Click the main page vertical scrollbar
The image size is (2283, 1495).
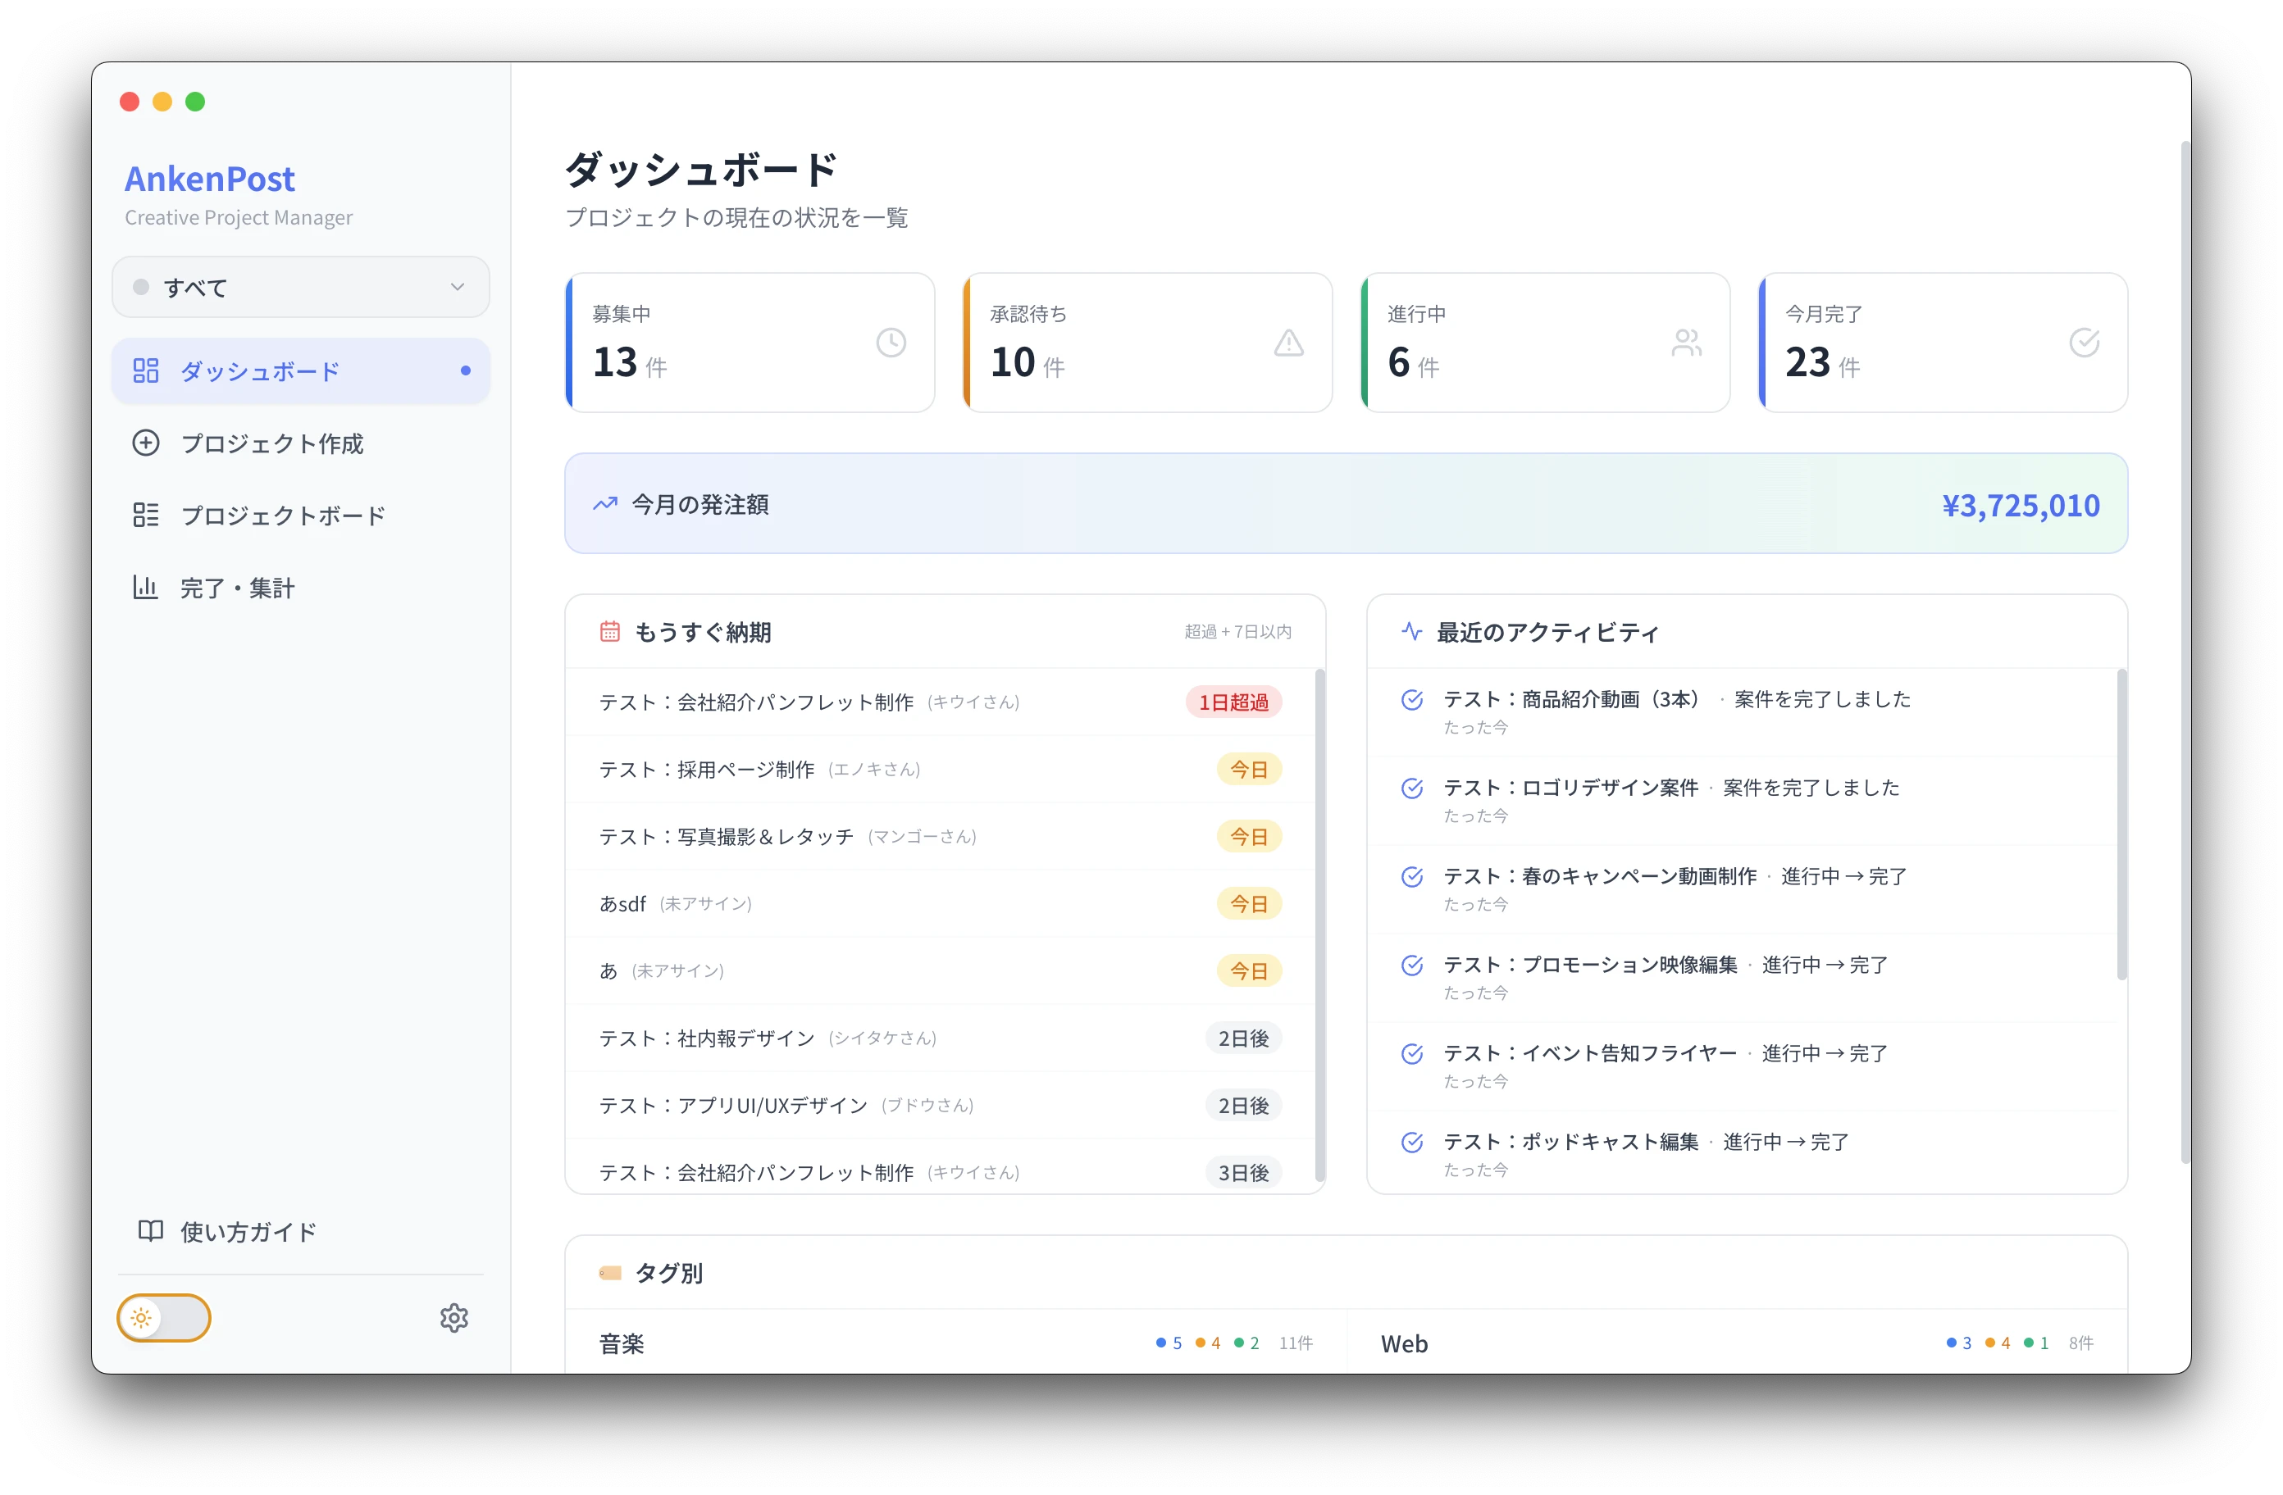[x=2185, y=652]
